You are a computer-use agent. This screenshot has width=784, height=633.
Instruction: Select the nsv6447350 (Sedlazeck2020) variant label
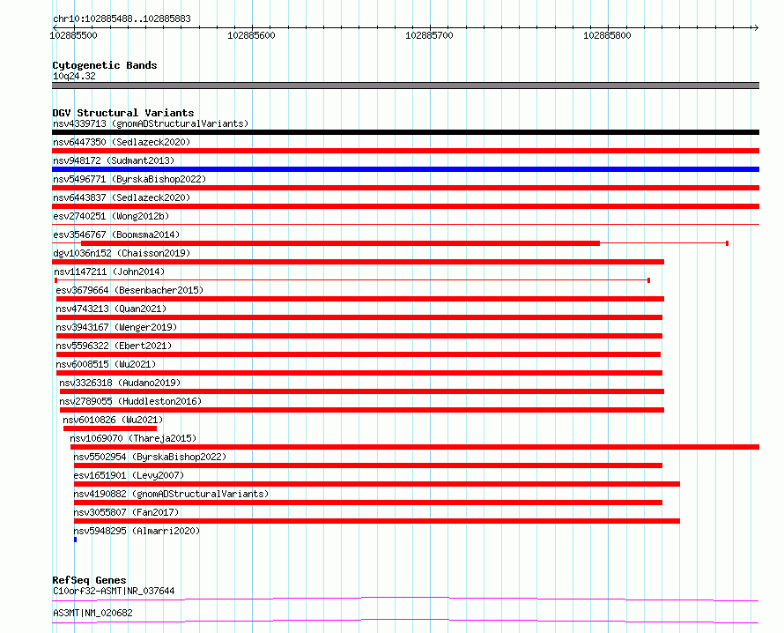pyautogui.click(x=122, y=142)
